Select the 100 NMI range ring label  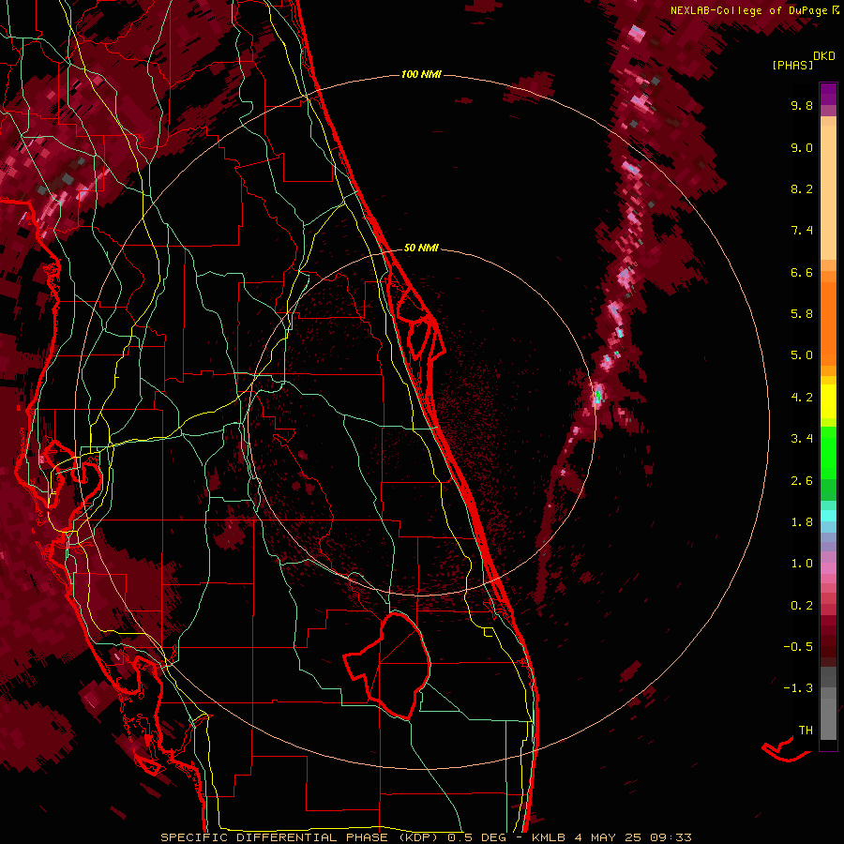tap(421, 74)
